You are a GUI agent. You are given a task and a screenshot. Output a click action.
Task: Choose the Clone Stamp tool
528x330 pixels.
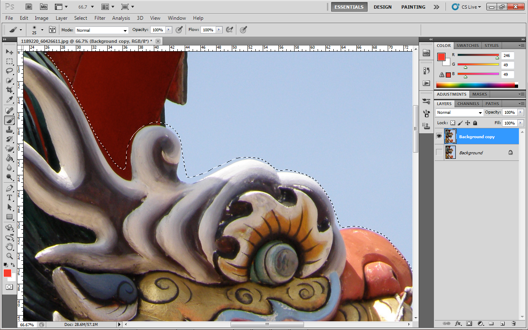click(x=9, y=130)
